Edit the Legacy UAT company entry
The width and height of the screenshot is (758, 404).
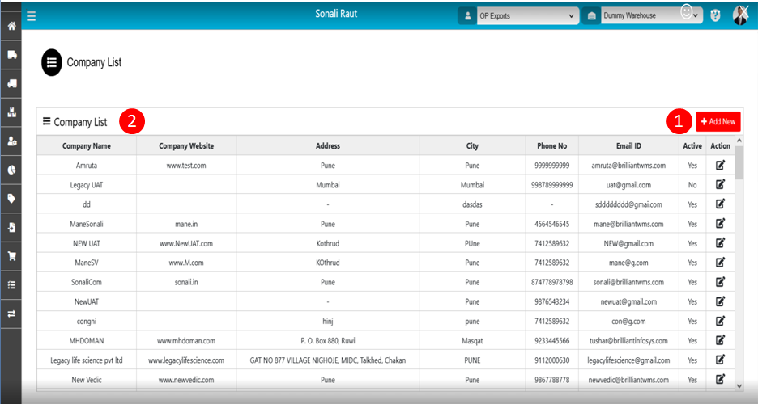click(x=720, y=184)
